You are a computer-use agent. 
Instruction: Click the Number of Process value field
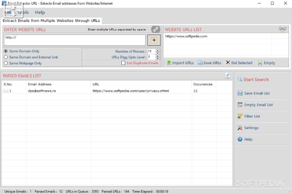pyautogui.click(x=152, y=51)
